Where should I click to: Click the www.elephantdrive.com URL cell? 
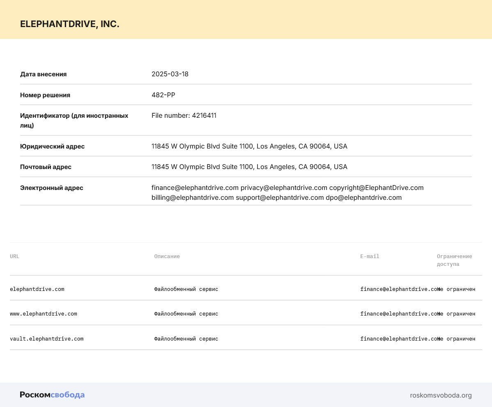pyautogui.click(x=43, y=314)
